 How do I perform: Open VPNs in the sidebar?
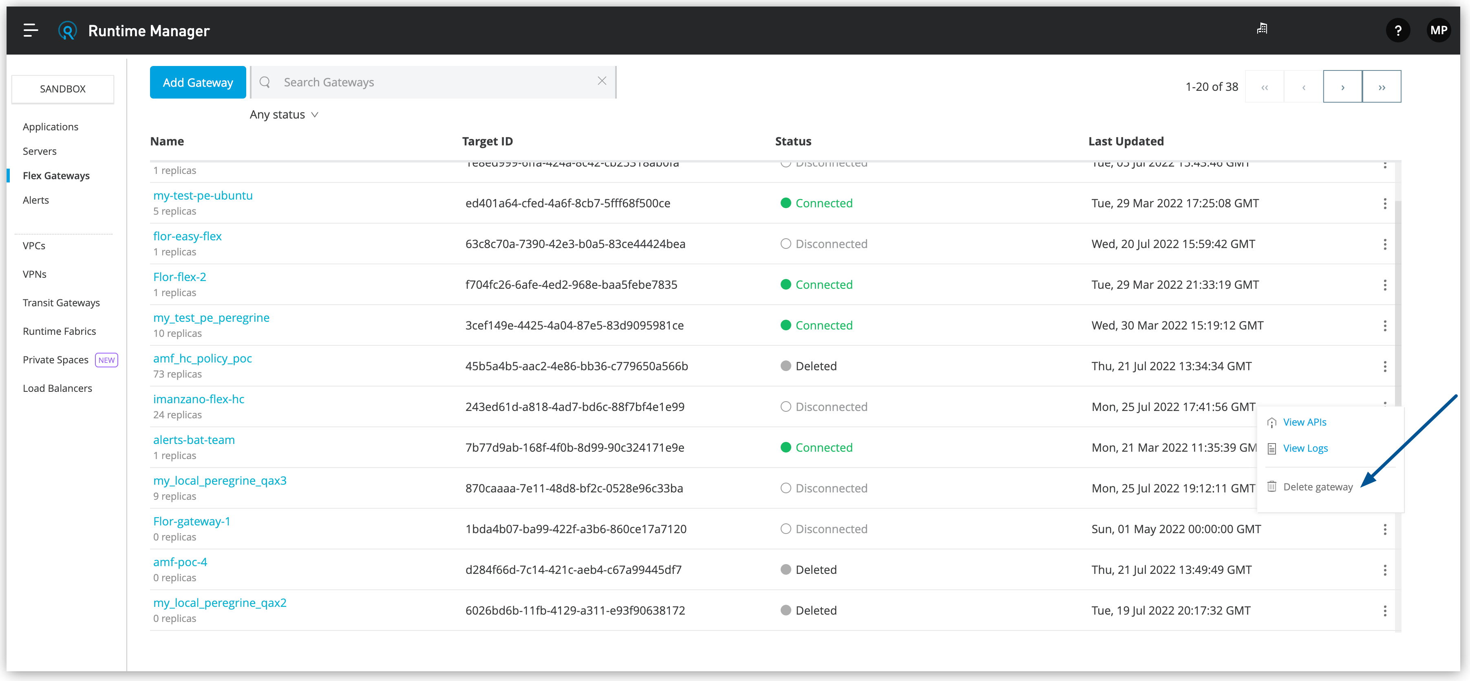click(34, 275)
